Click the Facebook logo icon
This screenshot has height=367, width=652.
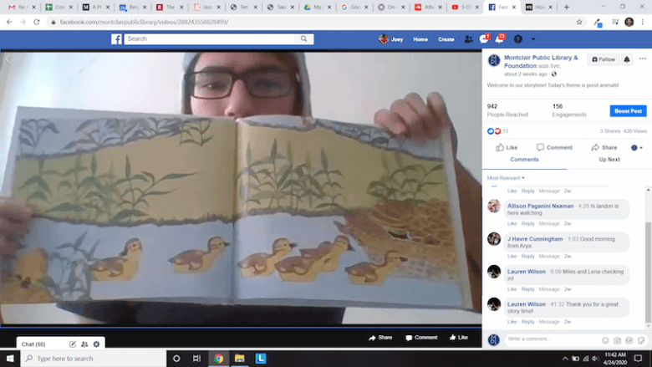click(x=116, y=39)
